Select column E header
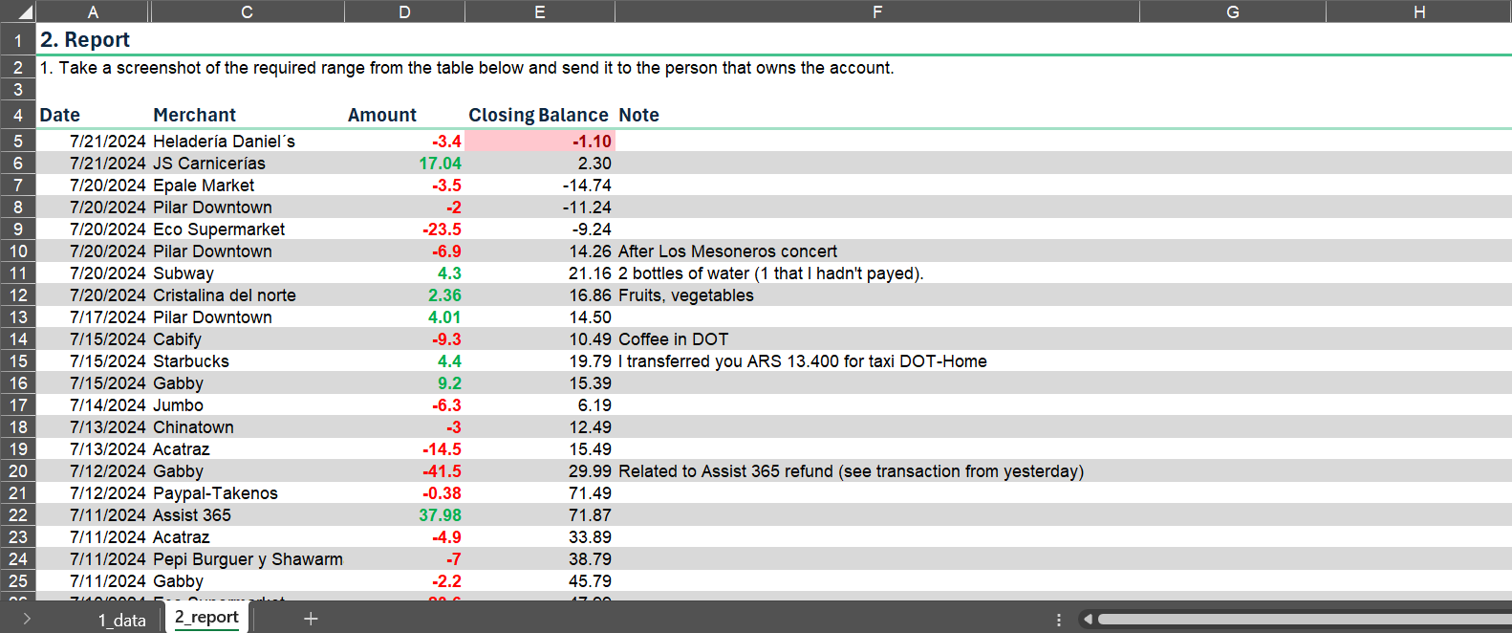 coord(540,11)
